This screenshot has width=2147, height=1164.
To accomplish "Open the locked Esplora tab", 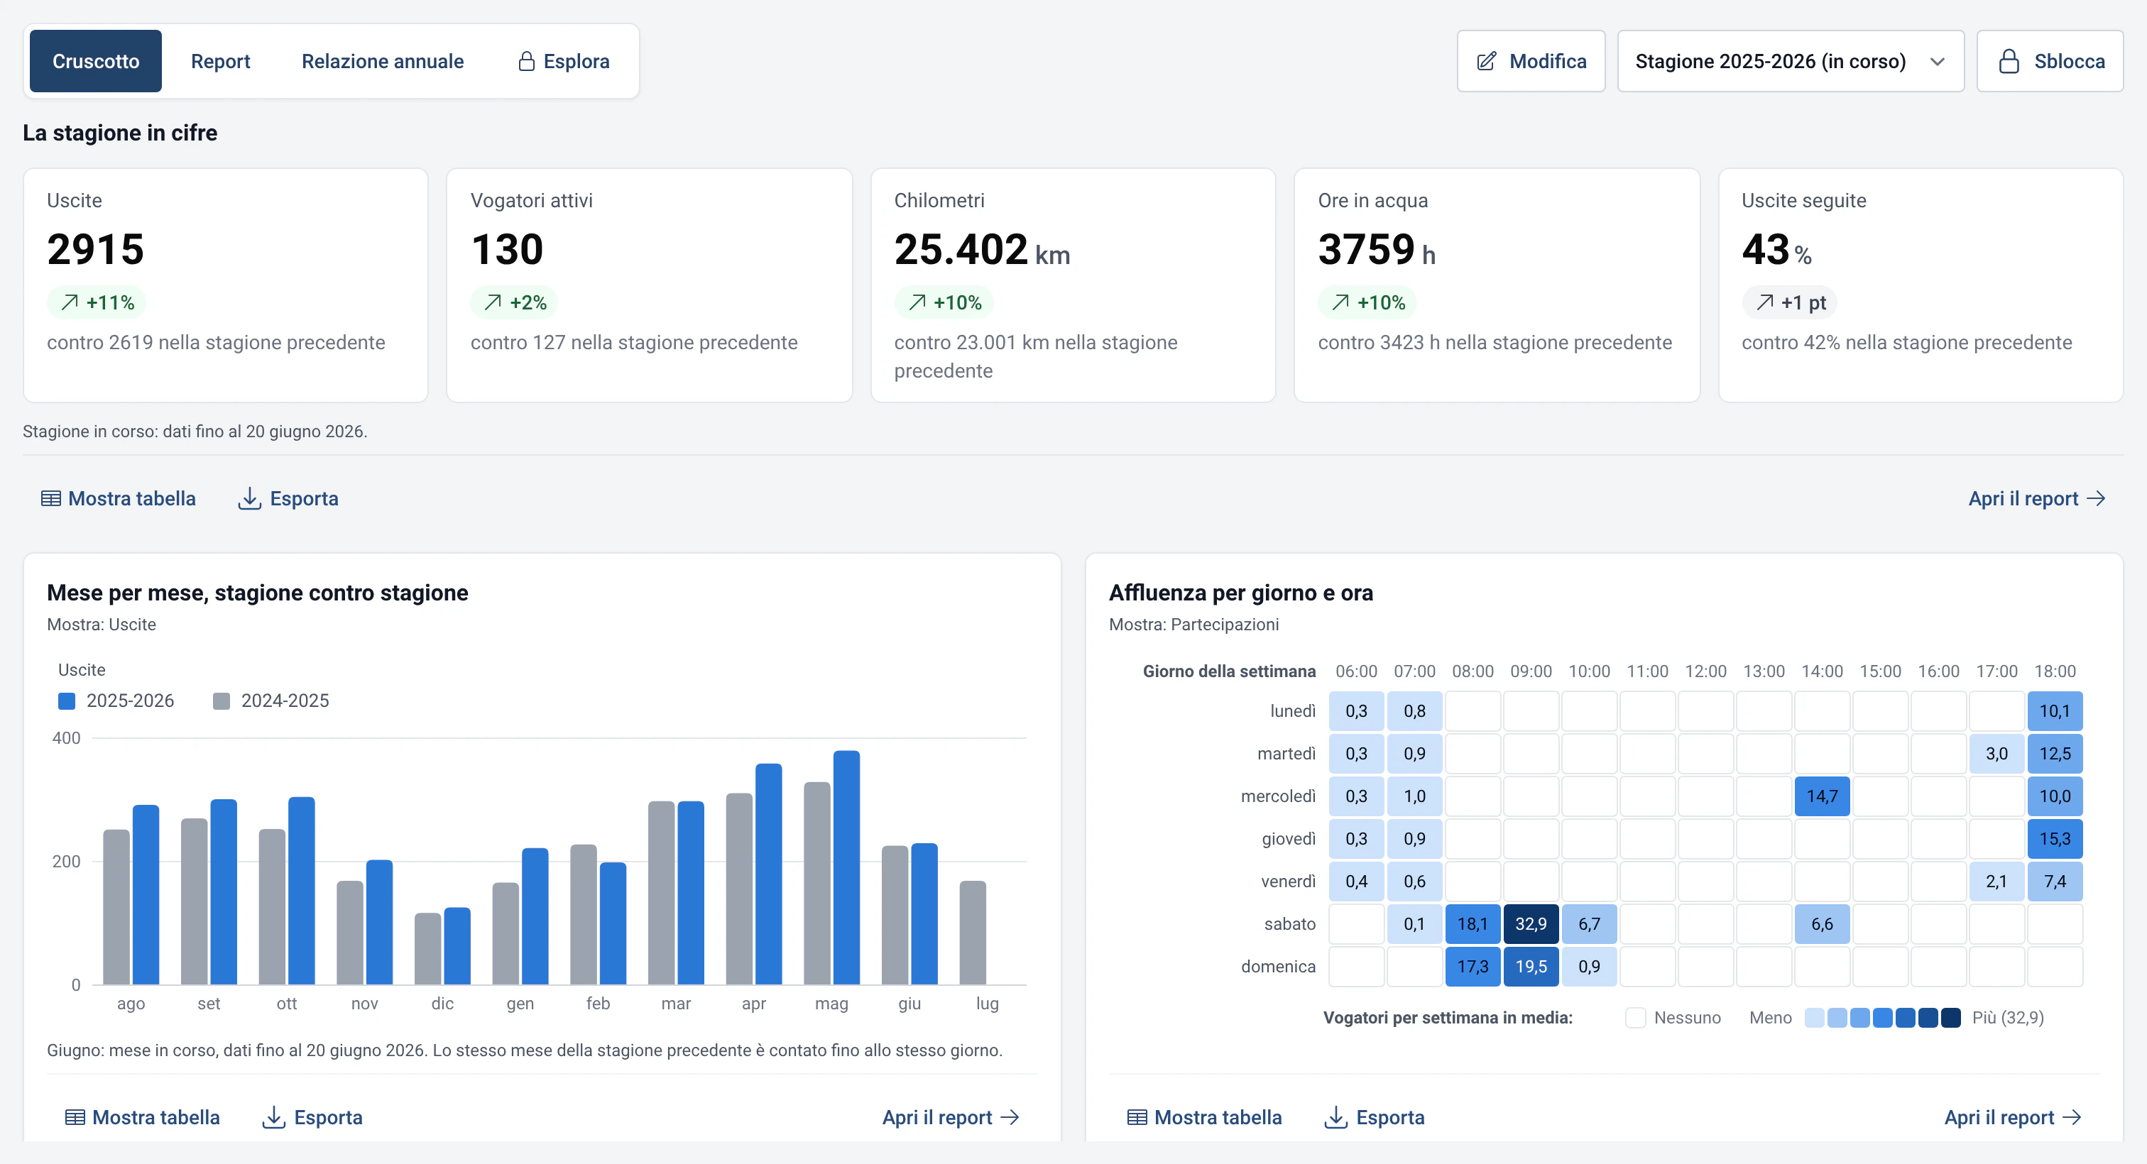I will [x=564, y=61].
